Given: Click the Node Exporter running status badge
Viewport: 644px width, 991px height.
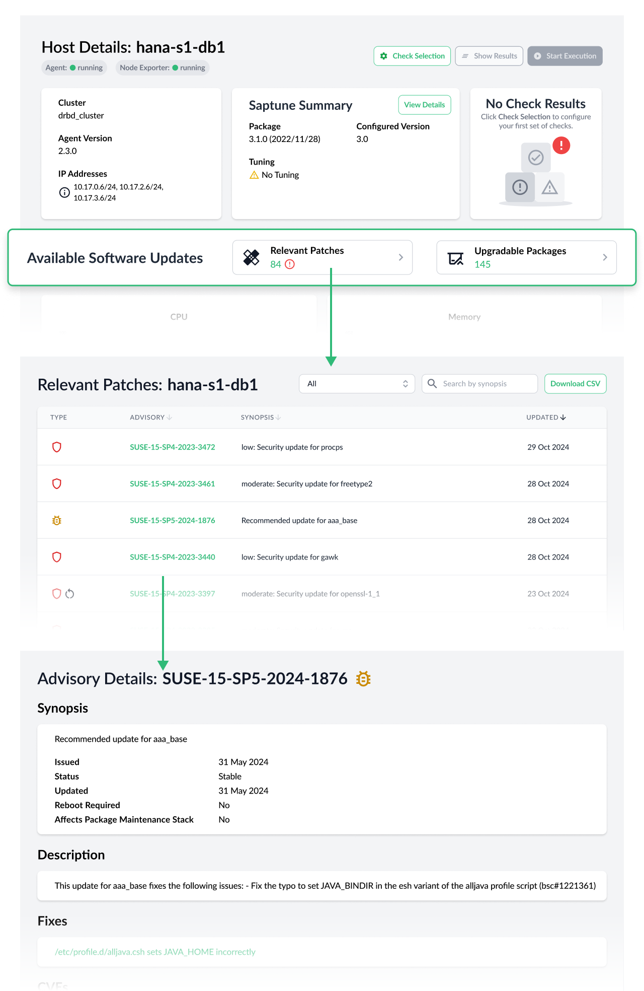Looking at the screenshot, I should tap(163, 67).
